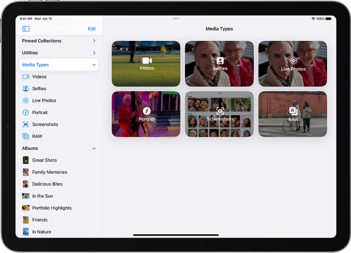Open the Screenshots tile in the grid
Viewport: 351px width, 253px height.
(x=219, y=114)
